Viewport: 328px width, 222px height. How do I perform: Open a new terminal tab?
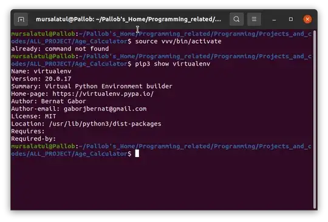21,19
